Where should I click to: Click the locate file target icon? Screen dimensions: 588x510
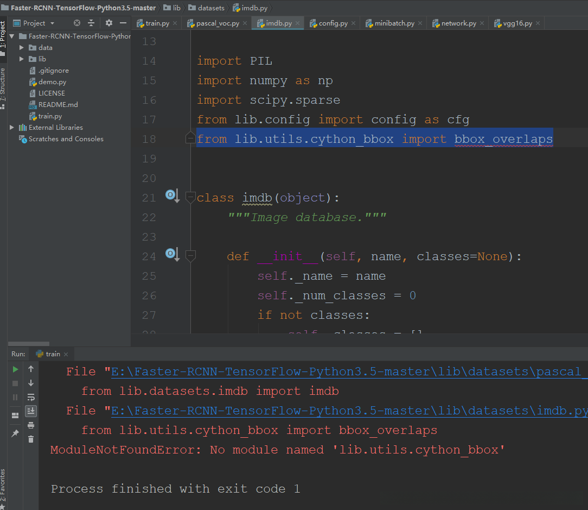point(77,23)
